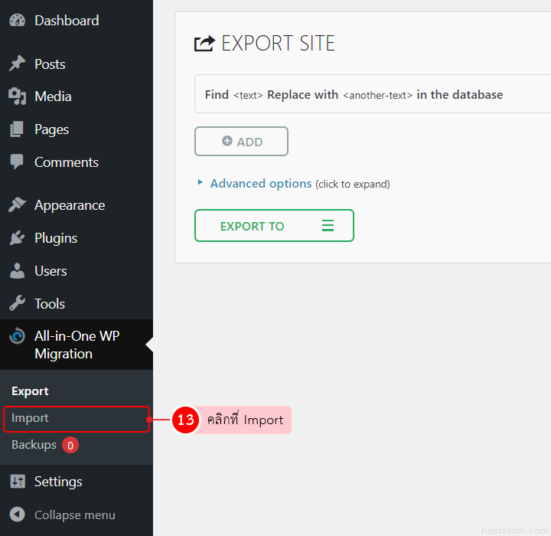Open the EXPORT TO dropdown

[274, 226]
